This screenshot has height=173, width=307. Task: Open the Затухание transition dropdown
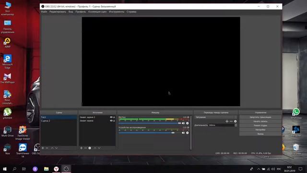[x=216, y=117]
